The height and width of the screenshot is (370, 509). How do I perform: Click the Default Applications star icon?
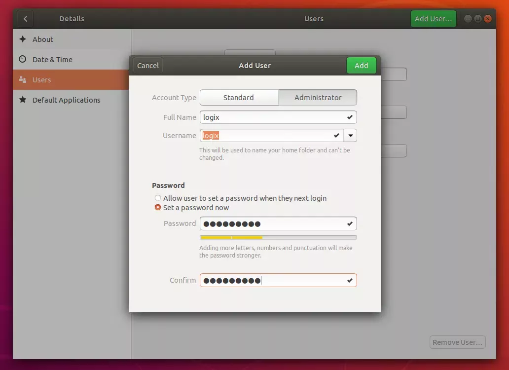pyautogui.click(x=22, y=100)
